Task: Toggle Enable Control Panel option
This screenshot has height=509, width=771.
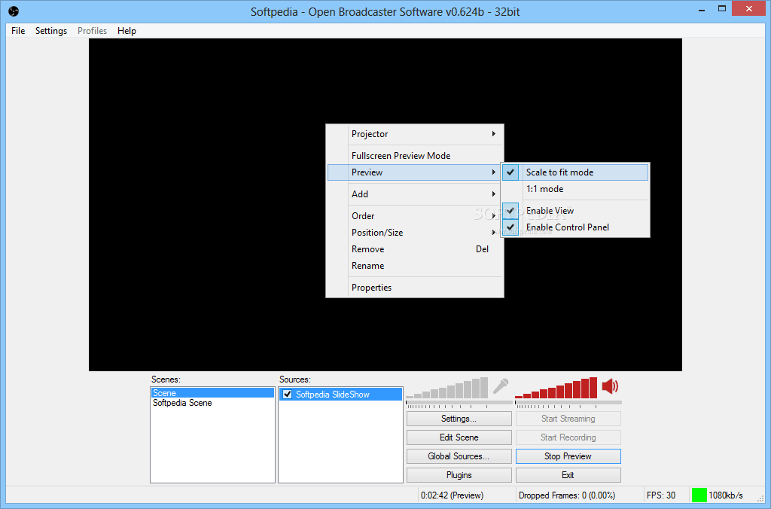Action: pos(567,227)
